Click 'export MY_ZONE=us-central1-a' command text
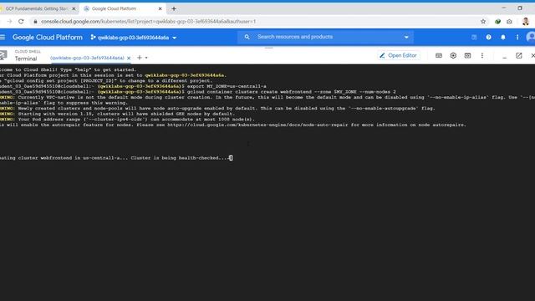Screen dimensions: 535x301 click(227, 86)
